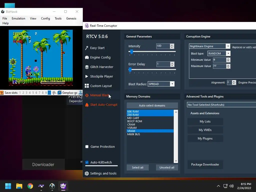Switch to BizHawk taskbar icon
This screenshot has height=192, width=256.
click(x=52, y=186)
